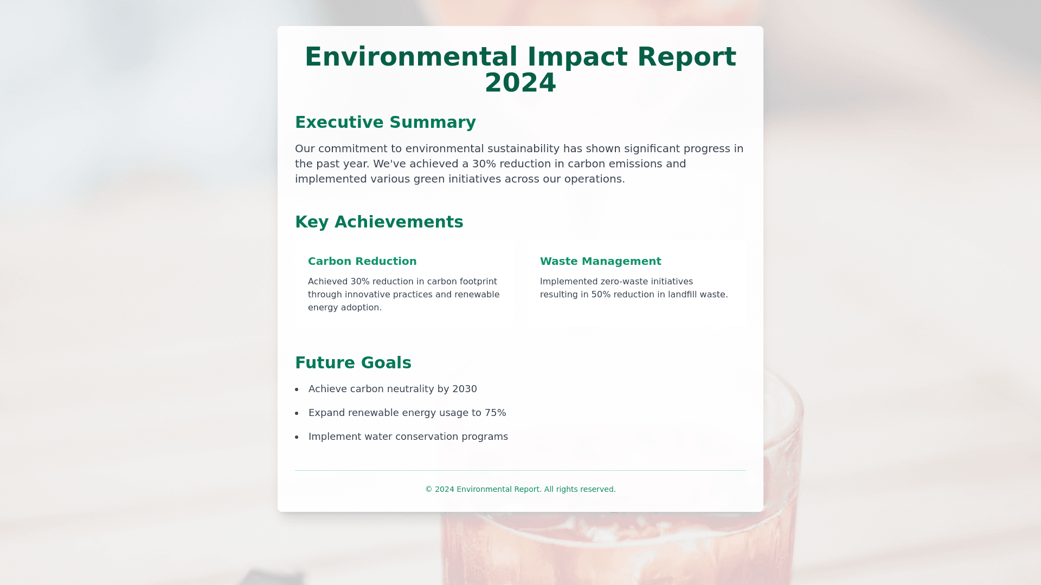Click bullet before water conservation goal
Screen dimensions: 1041x585
coord(297,437)
